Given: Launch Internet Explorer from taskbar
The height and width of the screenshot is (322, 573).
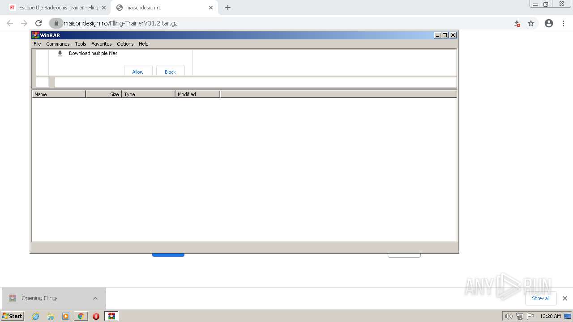Looking at the screenshot, I should click(36, 316).
